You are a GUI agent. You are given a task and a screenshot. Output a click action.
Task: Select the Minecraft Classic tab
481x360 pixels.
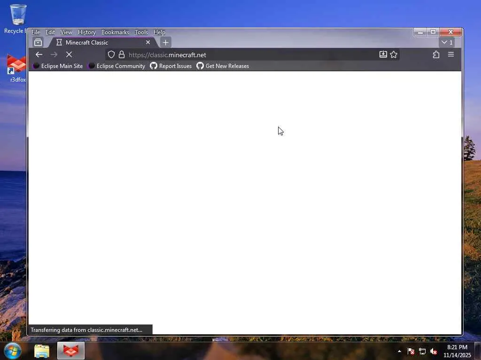(x=103, y=43)
